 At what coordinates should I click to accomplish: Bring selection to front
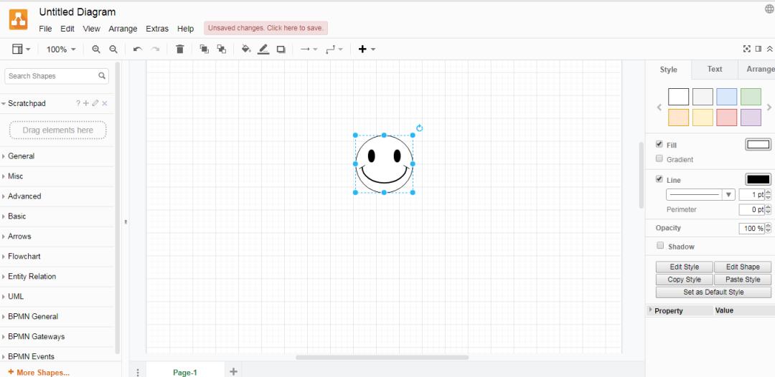point(204,49)
